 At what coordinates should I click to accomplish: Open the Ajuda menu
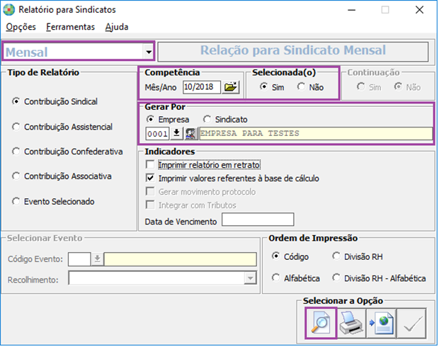click(117, 27)
